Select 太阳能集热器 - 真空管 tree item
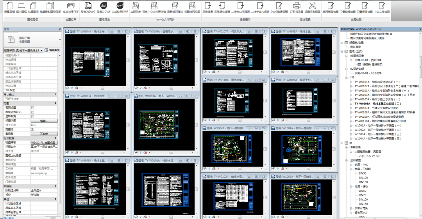422x219 pixels. coord(368,152)
